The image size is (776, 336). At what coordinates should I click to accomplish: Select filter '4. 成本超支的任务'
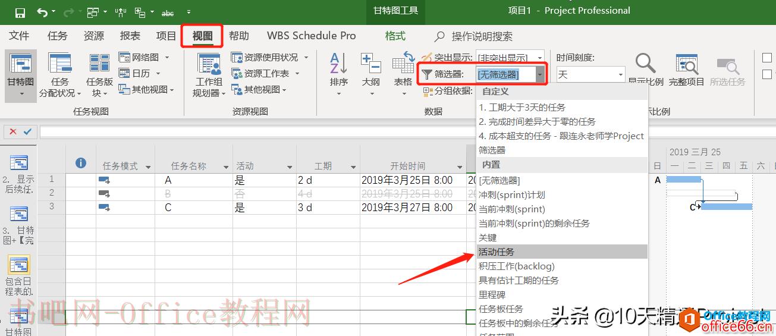pyautogui.click(x=562, y=136)
